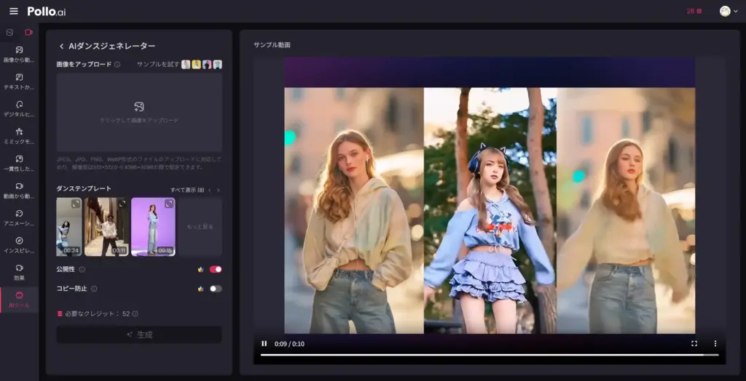Switch to video mode icon at sidebar top
This screenshot has height=381, width=746.
[28, 32]
